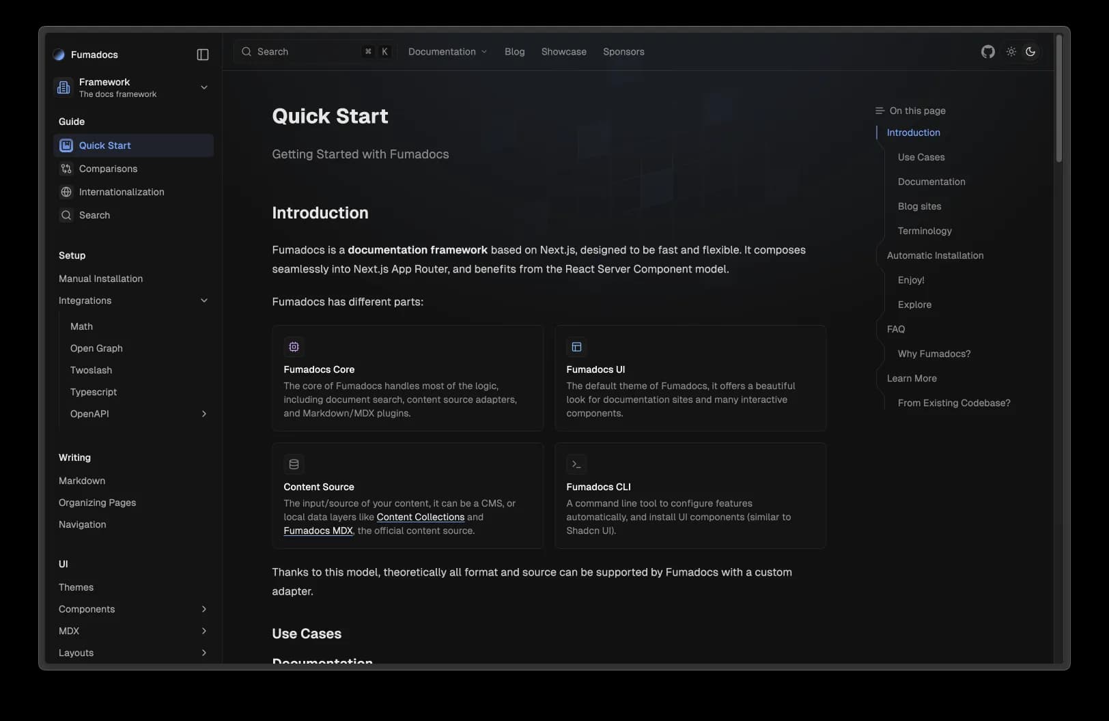Collapse the Integrations section

coord(203,300)
